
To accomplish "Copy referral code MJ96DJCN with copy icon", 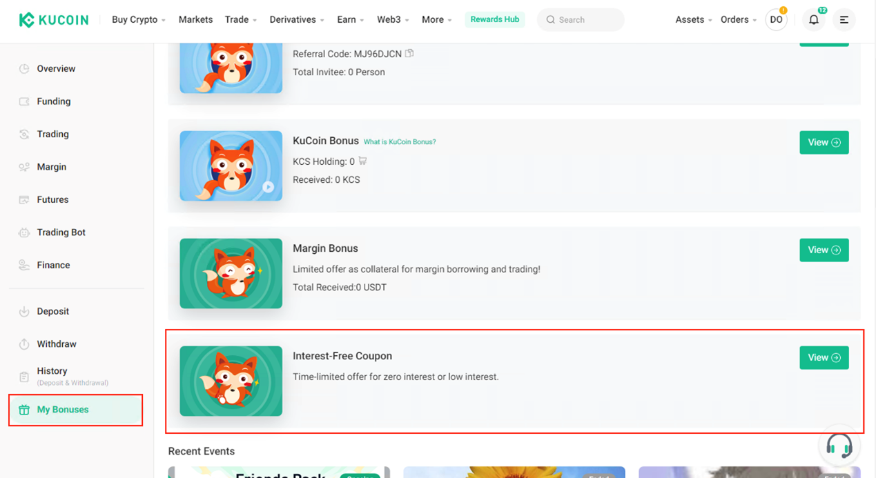I will click(x=409, y=53).
